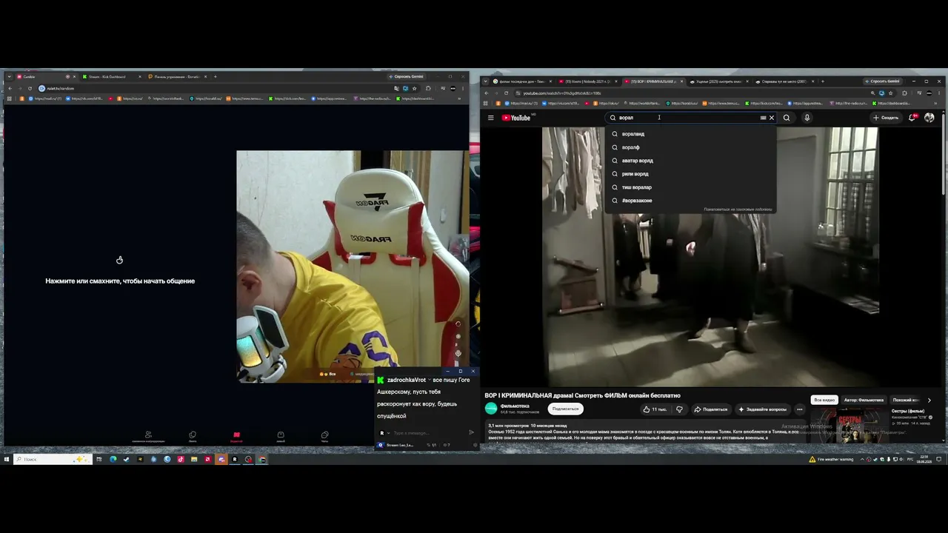Reload the YouTube page in right browser

click(506, 93)
